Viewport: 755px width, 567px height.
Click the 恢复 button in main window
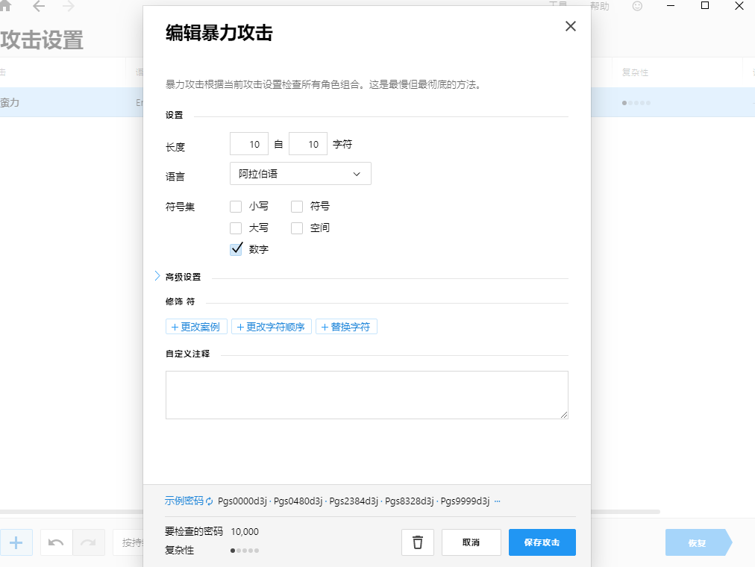(698, 542)
